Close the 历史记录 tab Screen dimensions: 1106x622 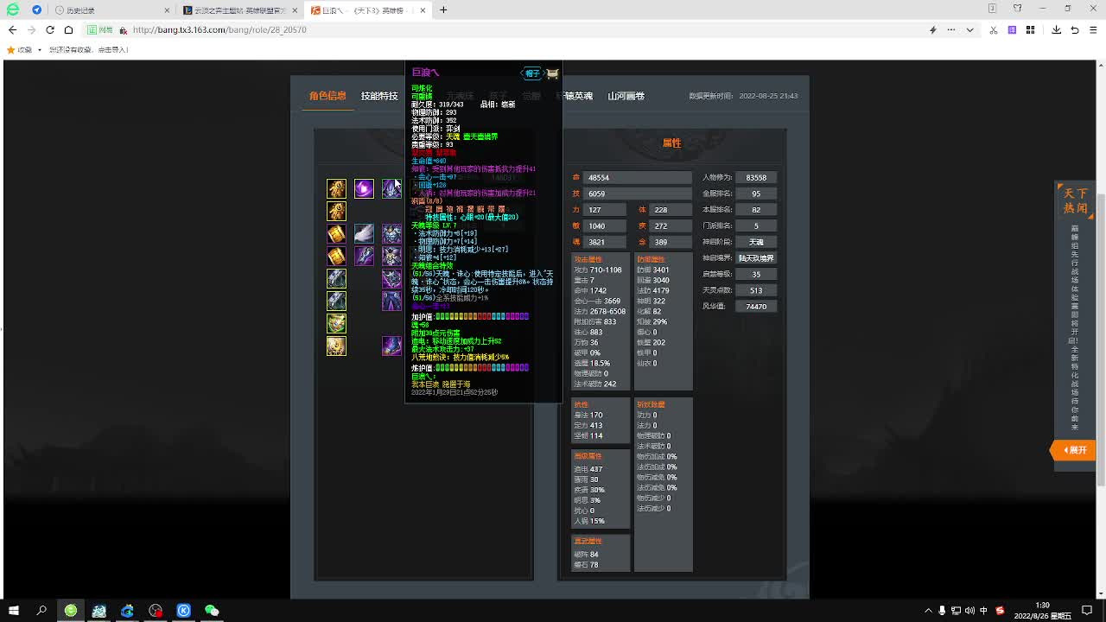(x=167, y=10)
